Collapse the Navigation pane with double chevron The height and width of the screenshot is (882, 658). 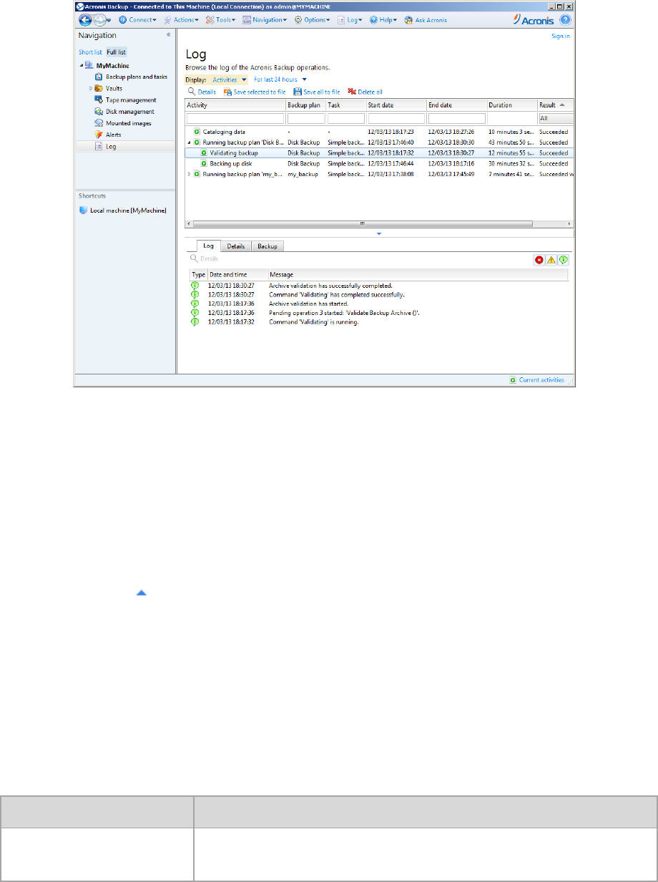[169, 35]
